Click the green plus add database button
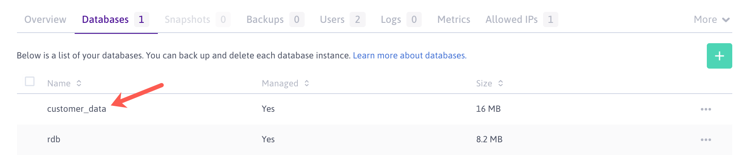This screenshot has width=745, height=166. pyautogui.click(x=719, y=56)
